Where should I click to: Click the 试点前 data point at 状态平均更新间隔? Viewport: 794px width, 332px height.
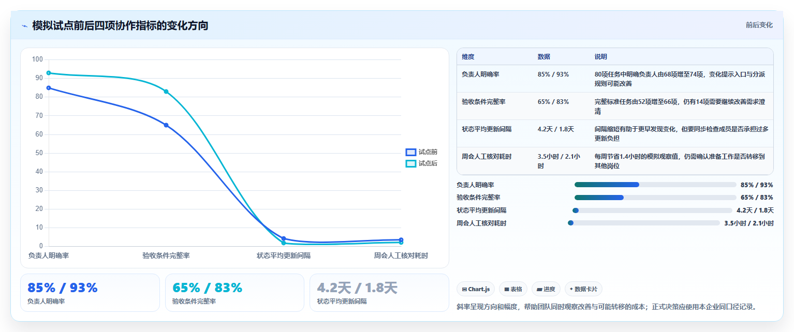[x=284, y=238]
